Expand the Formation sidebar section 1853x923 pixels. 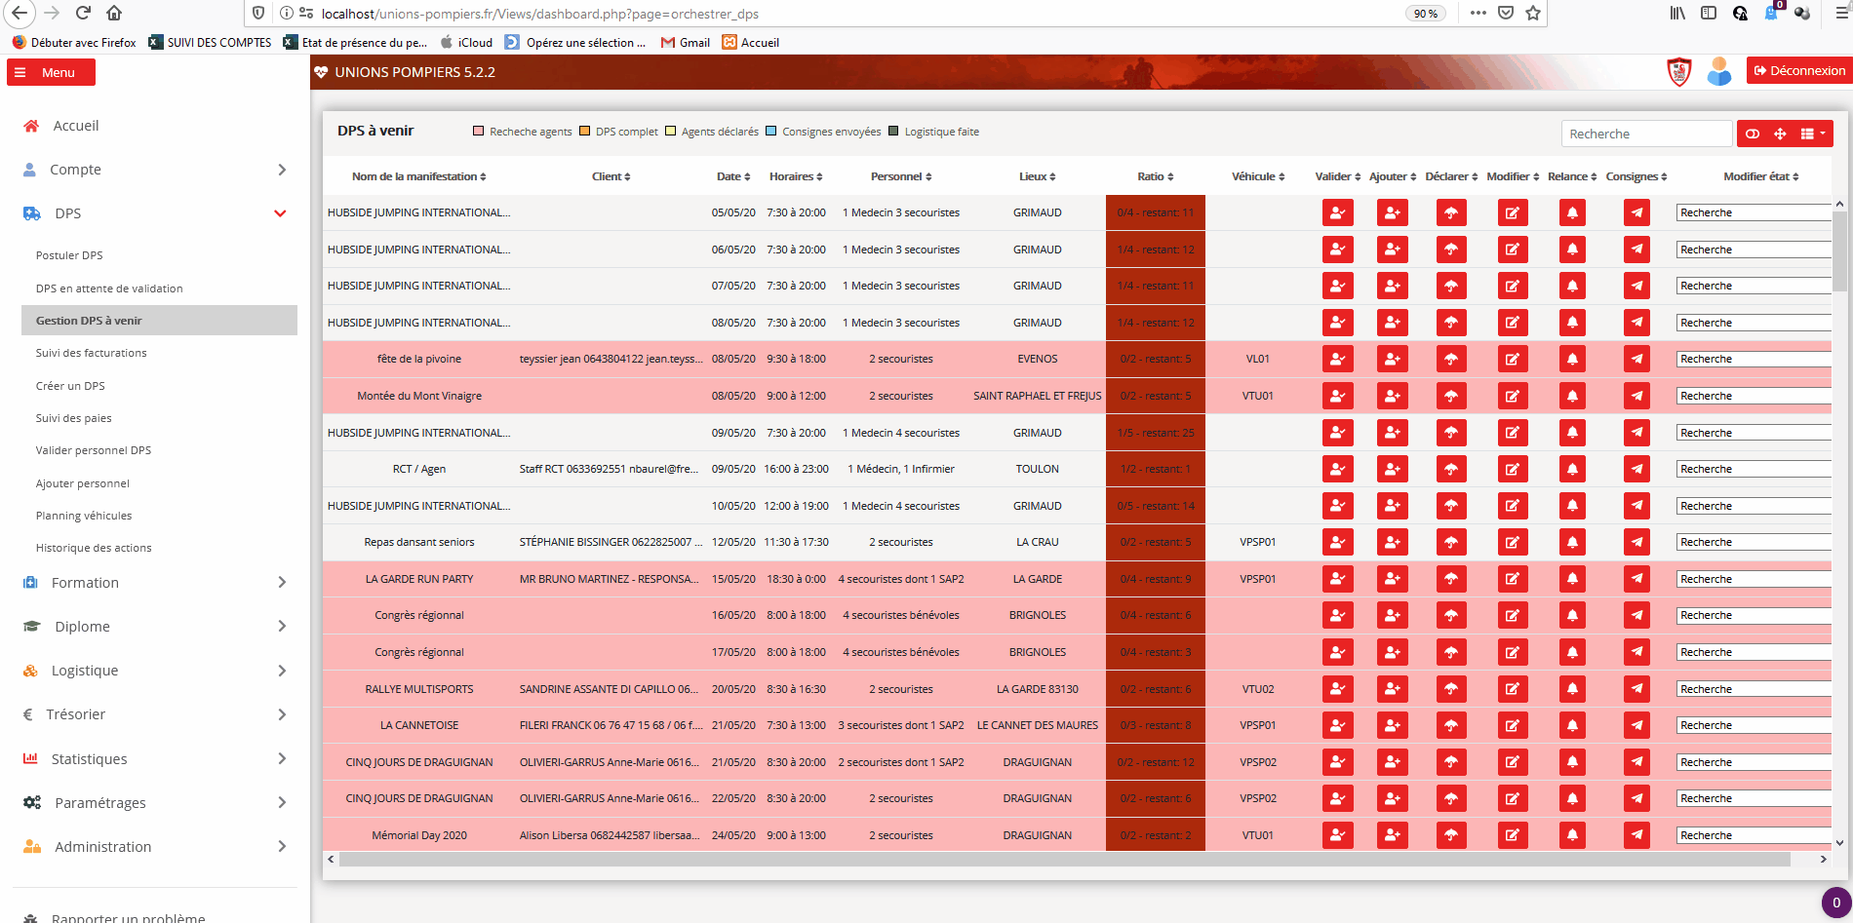[282, 583]
